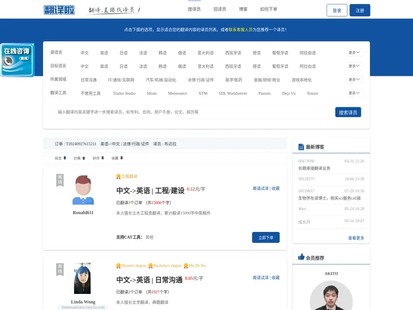The image size is (413, 310).
Task: Click the 联系客服人员 link in banner
Action: click(x=240, y=30)
